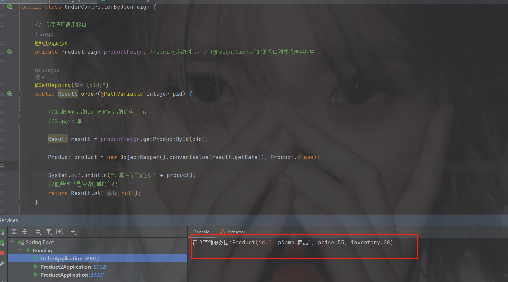Click the OrderApplication green run icon
This screenshot has width=508, height=282.
[36, 258]
